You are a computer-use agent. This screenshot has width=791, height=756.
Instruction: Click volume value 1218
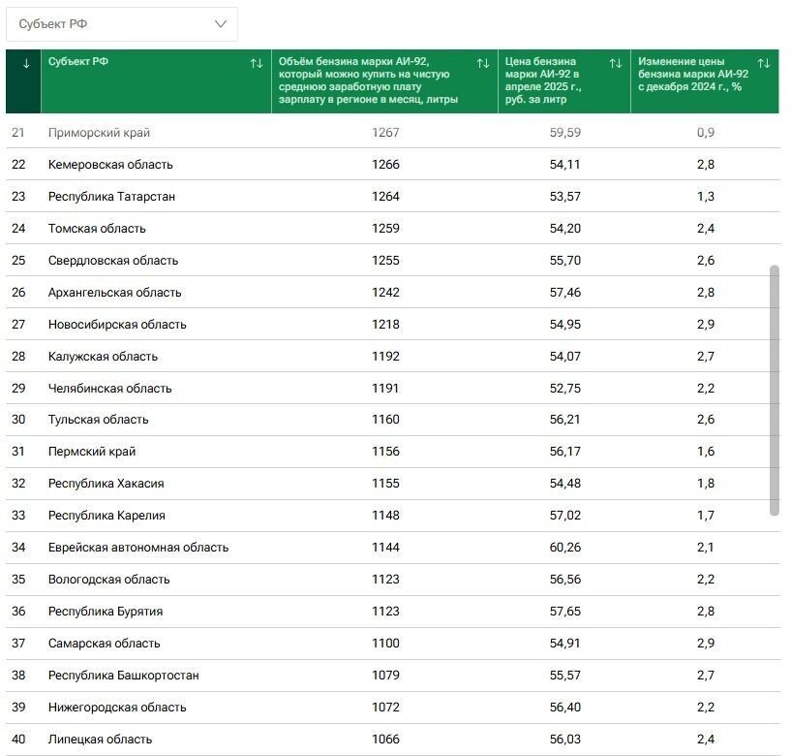[385, 325]
